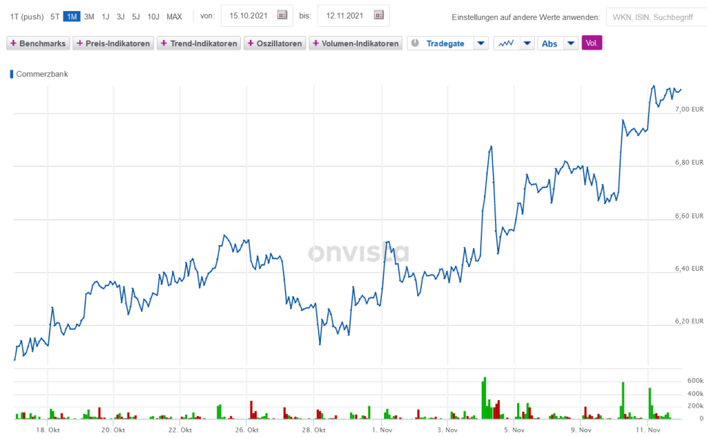Click the line chart type icon
This screenshot has height=438, width=707.
point(506,43)
